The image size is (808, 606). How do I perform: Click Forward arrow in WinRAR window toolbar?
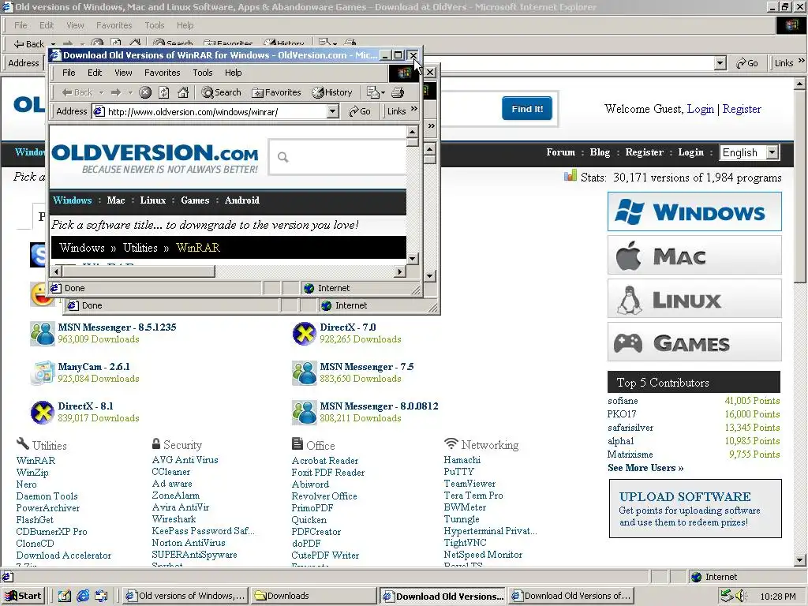pyautogui.click(x=116, y=92)
